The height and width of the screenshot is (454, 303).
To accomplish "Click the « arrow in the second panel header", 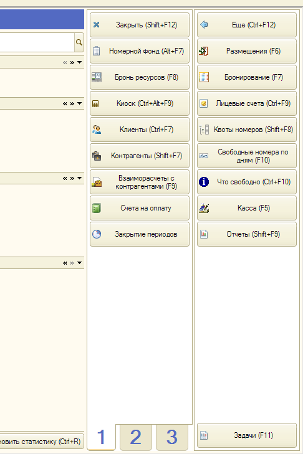I will [65, 103].
